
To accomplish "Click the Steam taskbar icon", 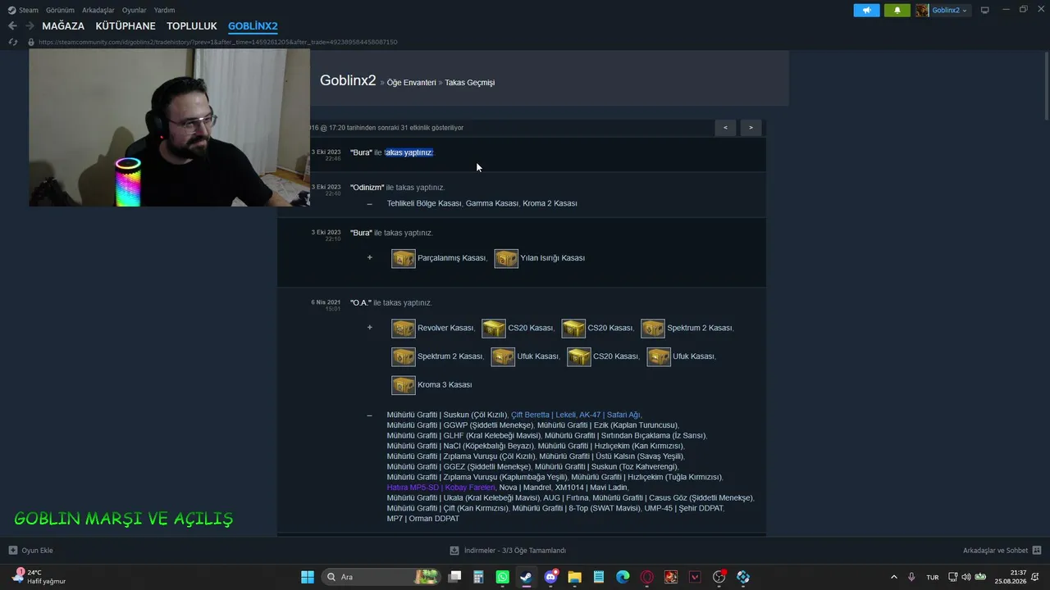I will point(527,577).
